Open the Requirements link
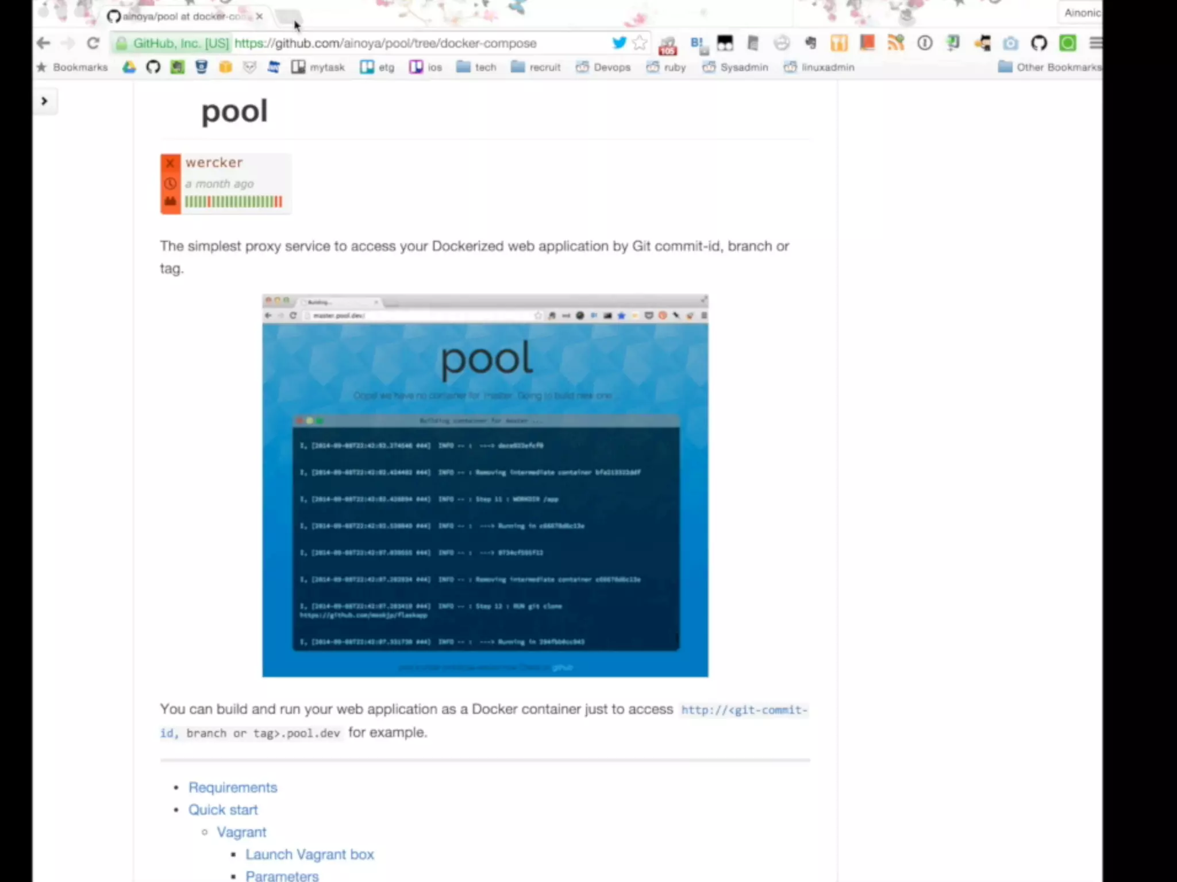 coord(233,787)
